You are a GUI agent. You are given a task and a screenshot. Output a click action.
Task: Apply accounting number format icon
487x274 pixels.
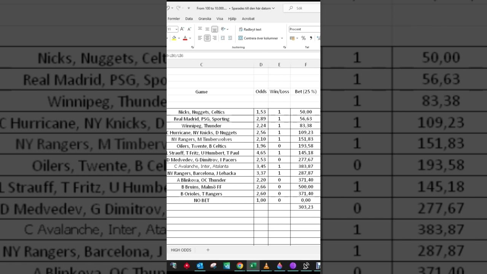292,38
